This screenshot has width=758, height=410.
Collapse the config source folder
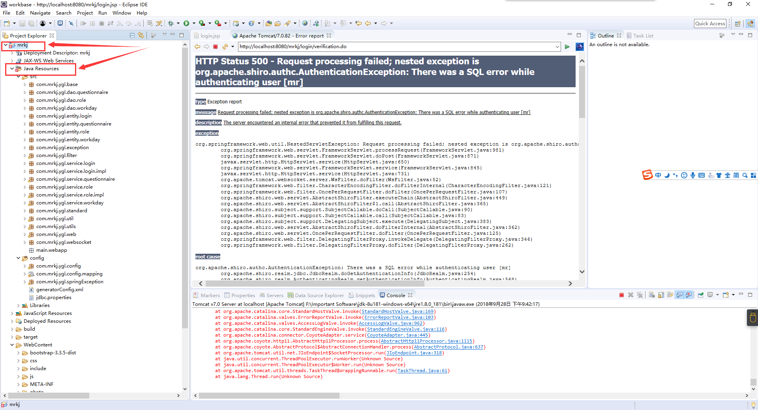click(x=18, y=258)
